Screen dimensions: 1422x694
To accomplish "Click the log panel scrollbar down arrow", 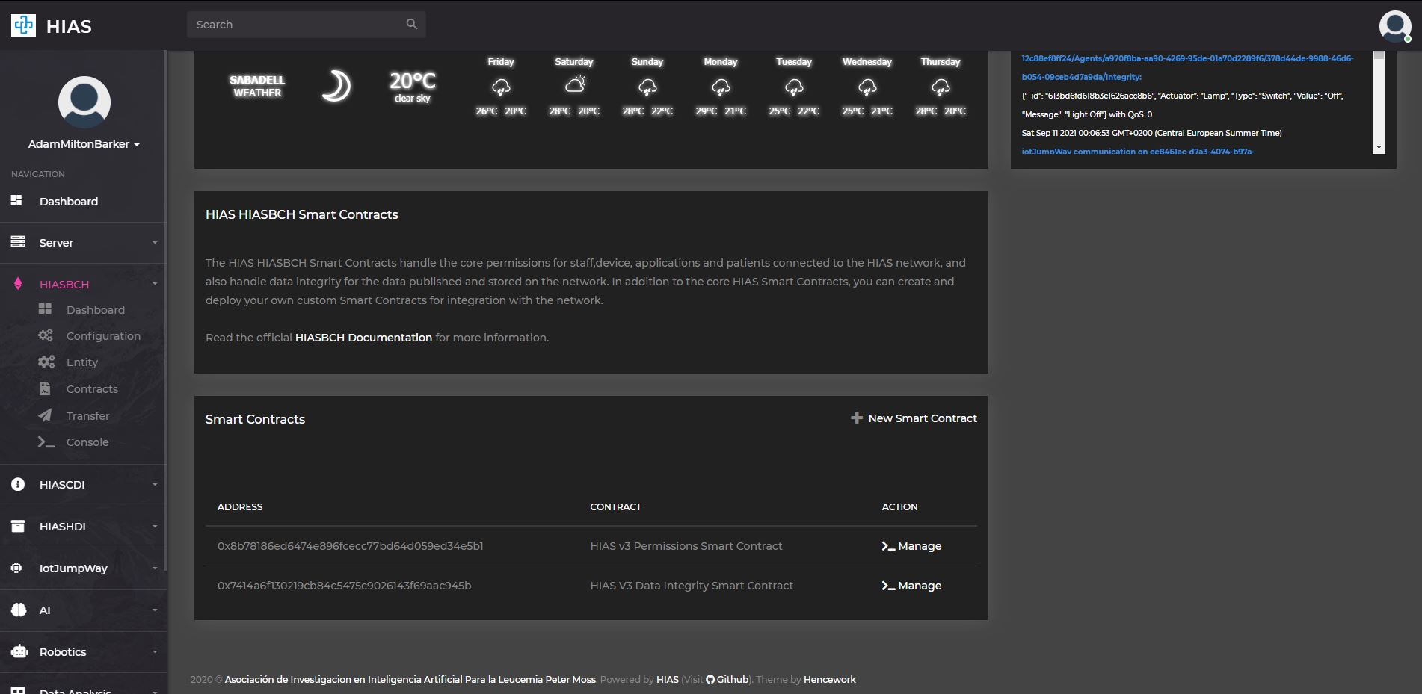I will pyautogui.click(x=1379, y=148).
